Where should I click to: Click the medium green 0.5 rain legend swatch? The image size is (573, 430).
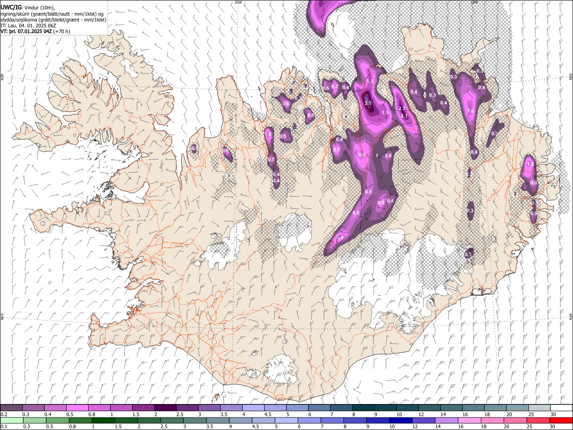(x=58, y=420)
